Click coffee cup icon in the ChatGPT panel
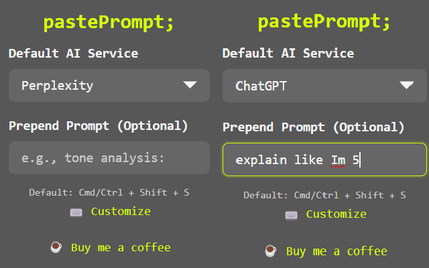The image size is (429, 268). (x=271, y=251)
